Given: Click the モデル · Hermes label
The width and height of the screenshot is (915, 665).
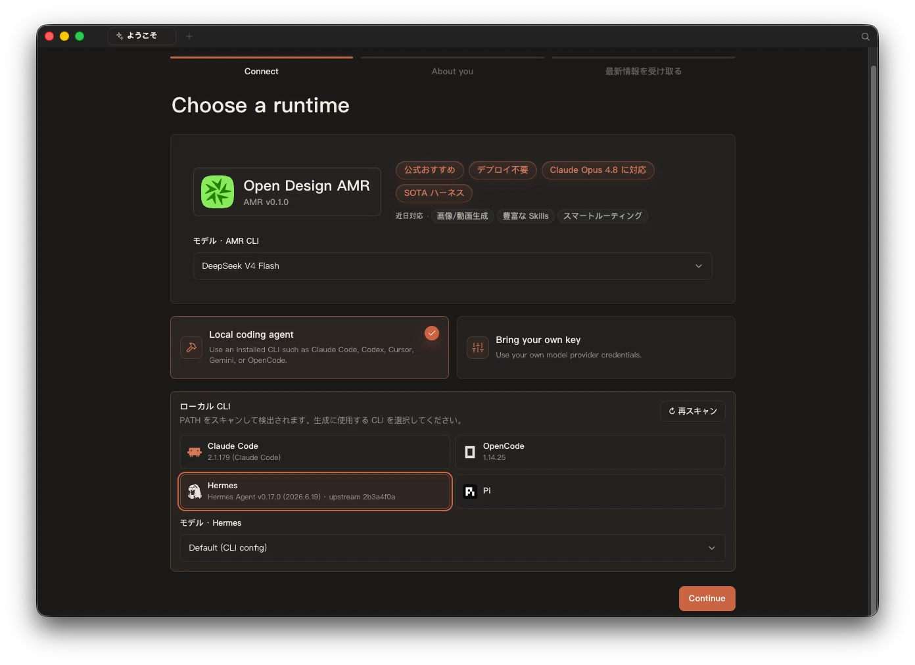Looking at the screenshot, I should point(210,523).
